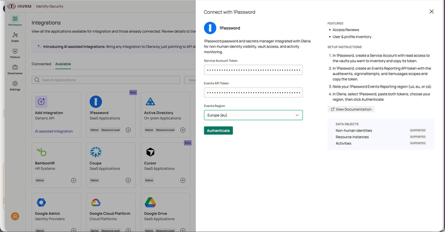The height and width of the screenshot is (232, 445).
Task: Open the Posture sidebar icon
Action: pyautogui.click(x=15, y=51)
